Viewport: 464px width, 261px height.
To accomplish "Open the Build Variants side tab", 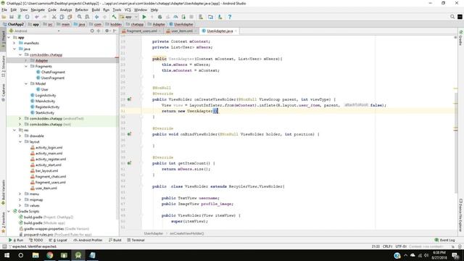I will pos(3,192).
